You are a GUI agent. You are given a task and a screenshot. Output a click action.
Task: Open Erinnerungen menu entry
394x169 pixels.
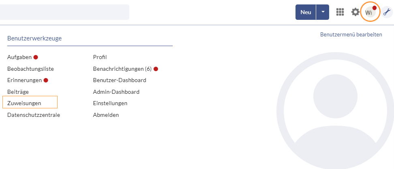24,80
